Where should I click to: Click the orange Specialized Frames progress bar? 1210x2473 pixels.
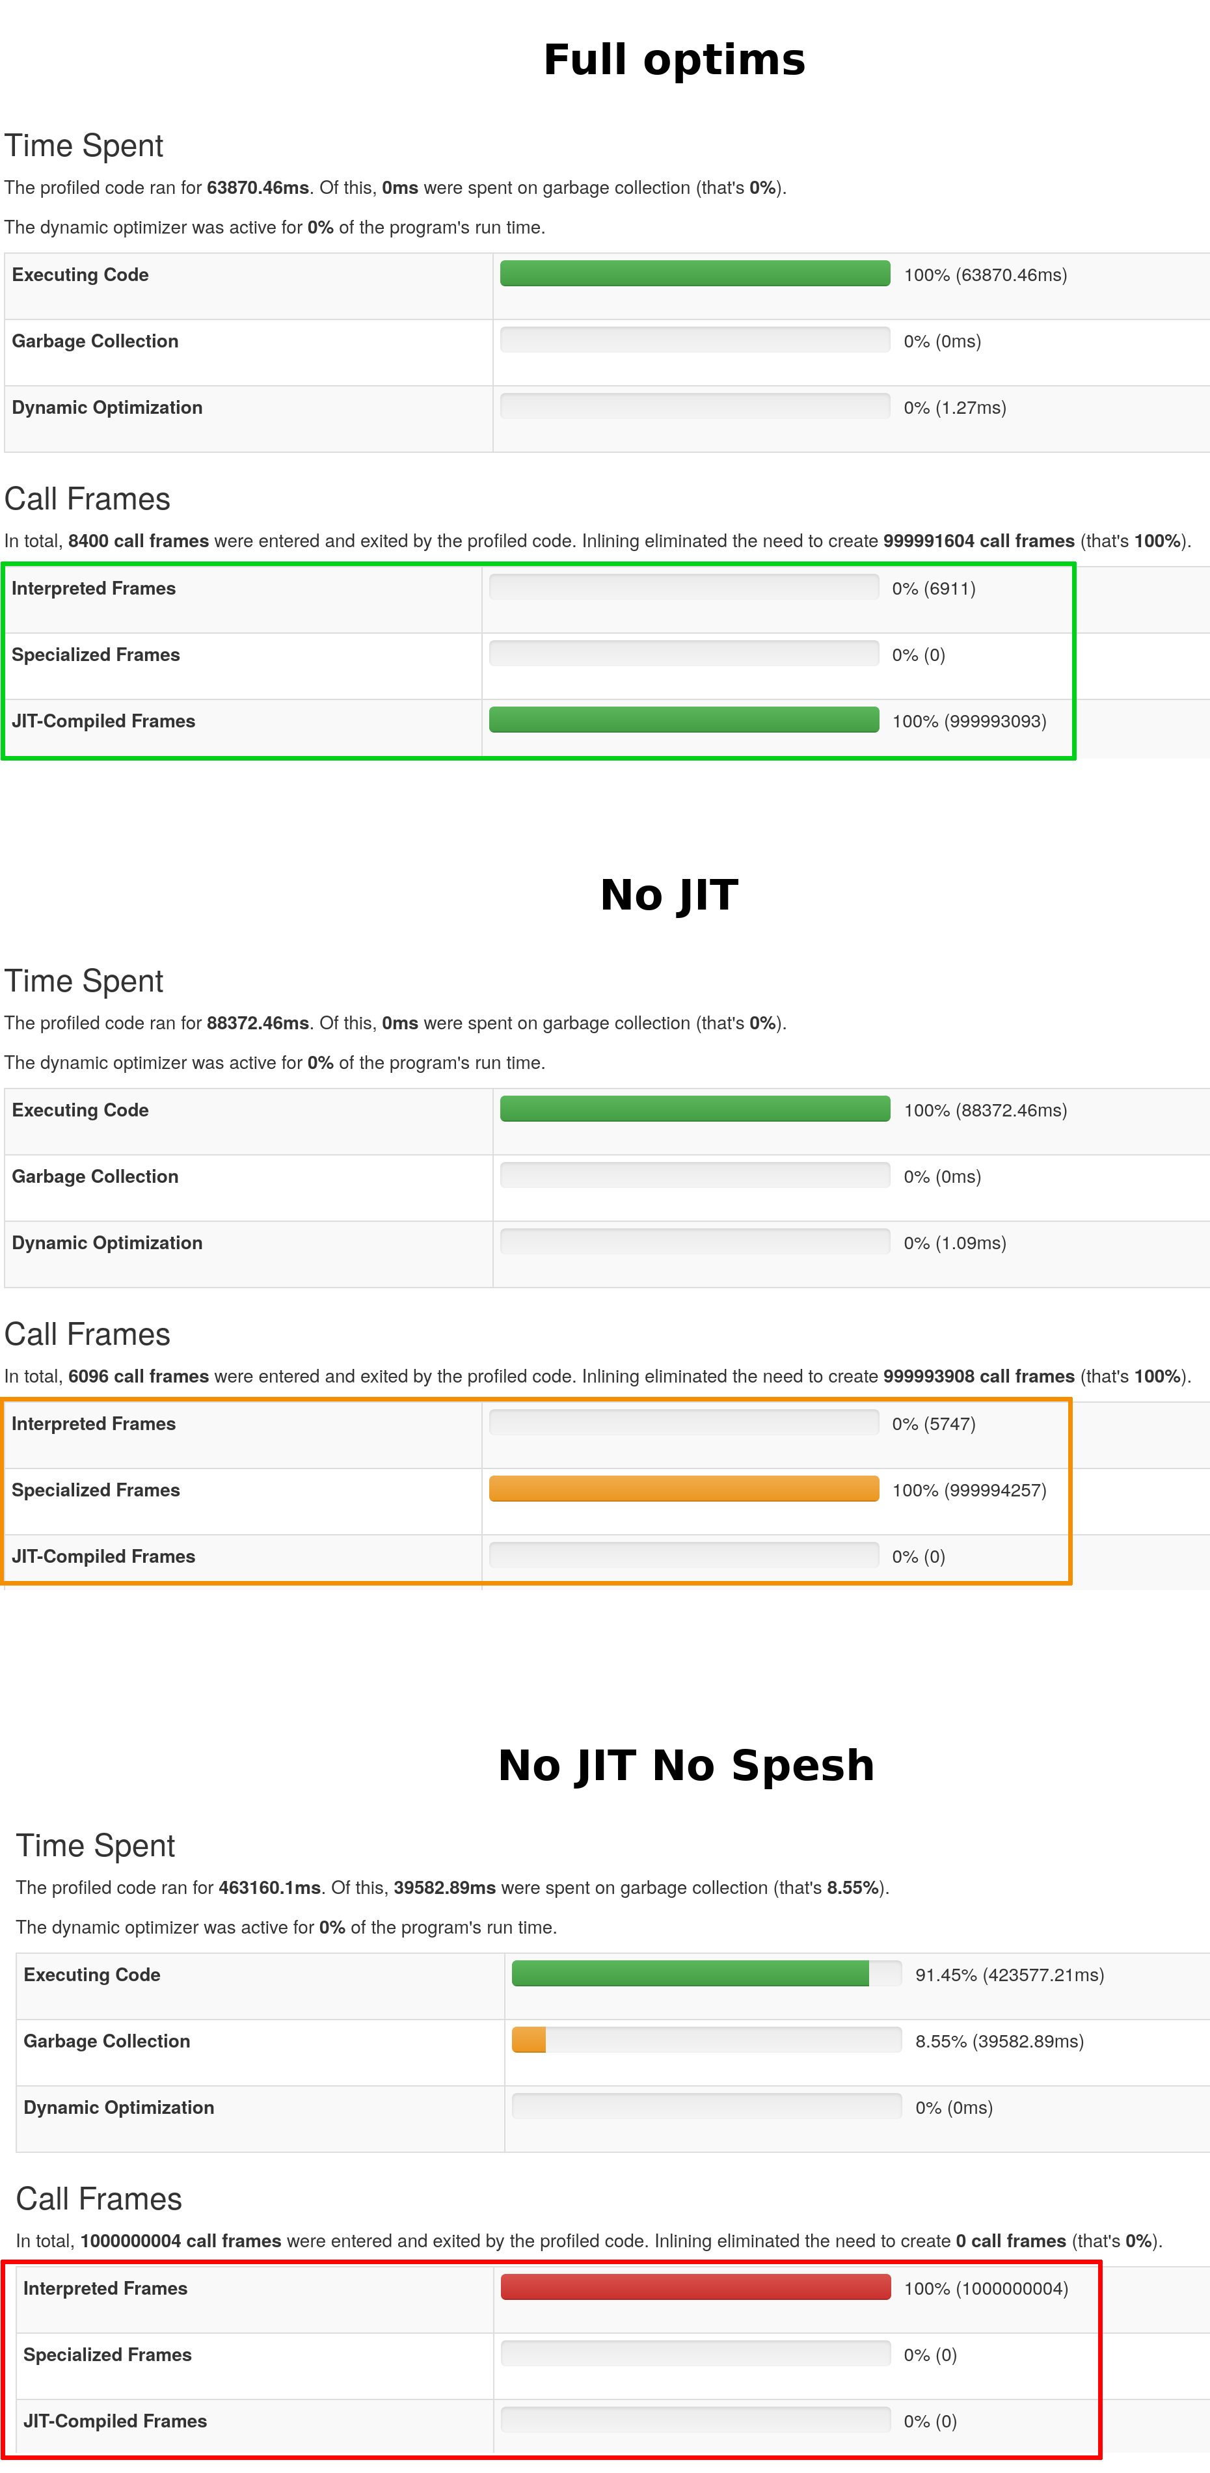pos(683,1489)
